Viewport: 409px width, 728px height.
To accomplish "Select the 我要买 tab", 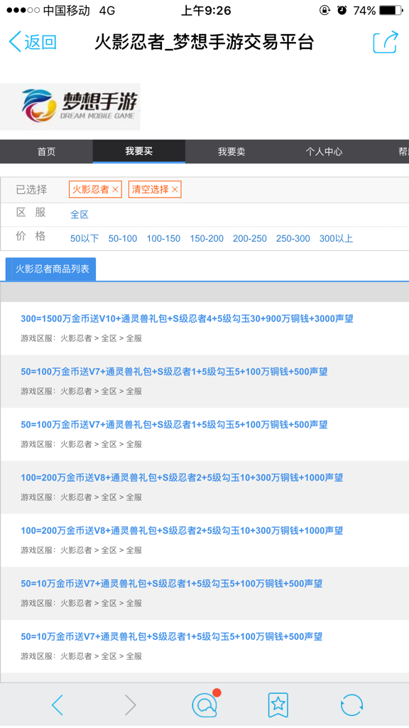I will click(x=138, y=151).
